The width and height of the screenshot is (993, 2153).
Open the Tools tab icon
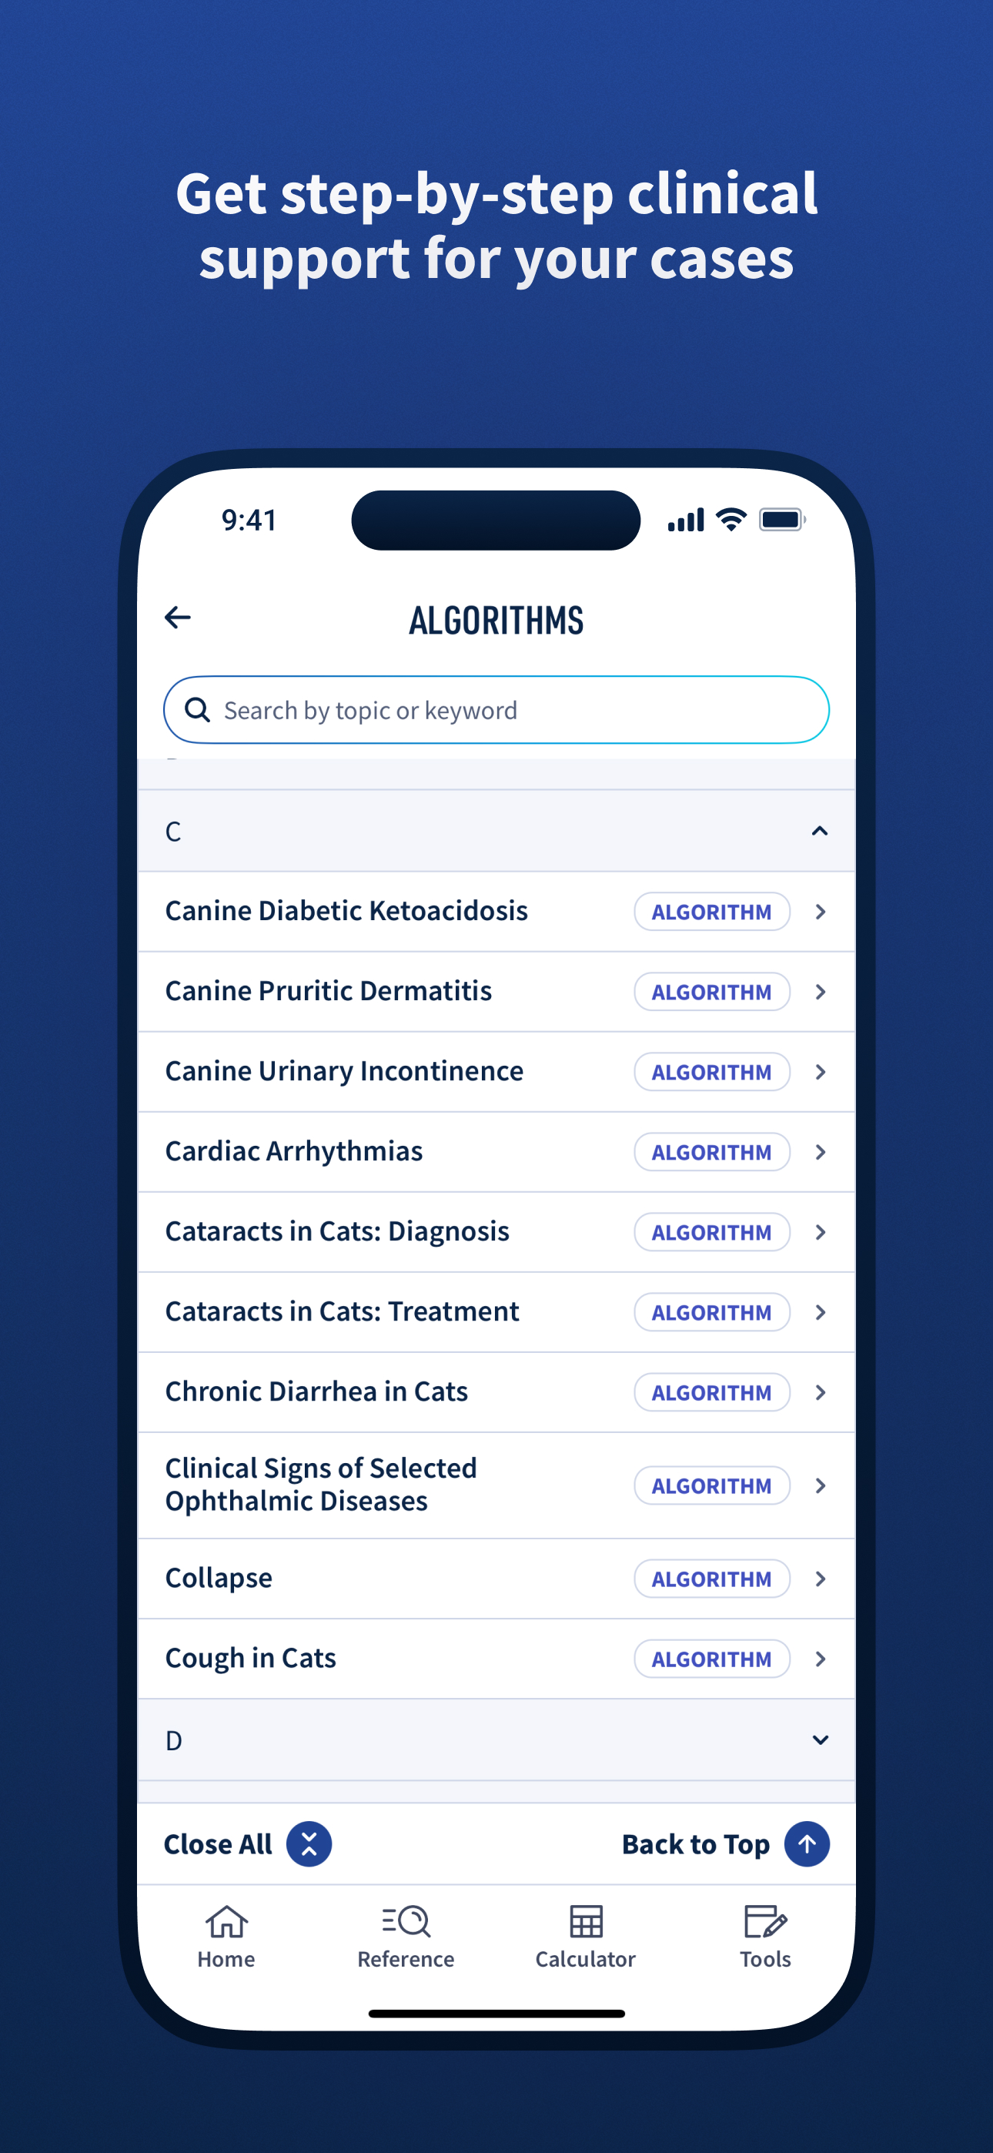[766, 1921]
